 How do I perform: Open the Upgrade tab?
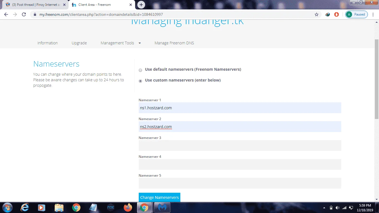point(79,43)
